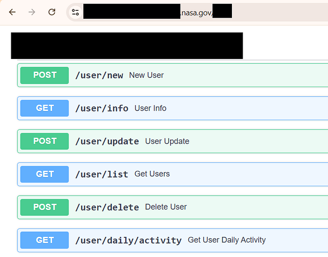The image size is (328, 257).
Task: Click the 'Get Users' description
Action: coord(152,174)
